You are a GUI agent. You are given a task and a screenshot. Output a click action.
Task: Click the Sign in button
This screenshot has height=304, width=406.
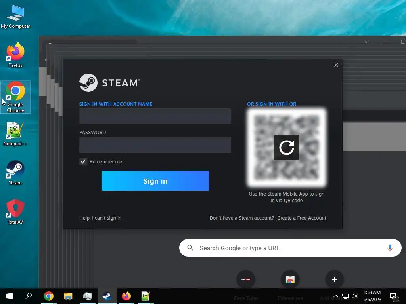coord(155,181)
